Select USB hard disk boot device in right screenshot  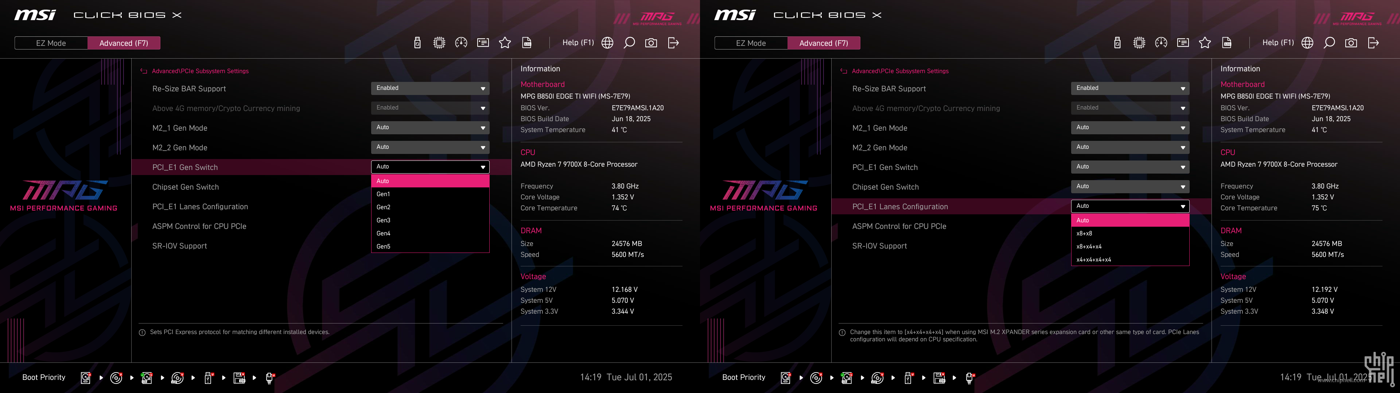point(846,378)
